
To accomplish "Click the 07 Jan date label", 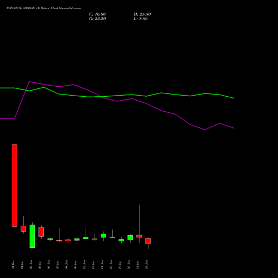I will coord(58,265).
